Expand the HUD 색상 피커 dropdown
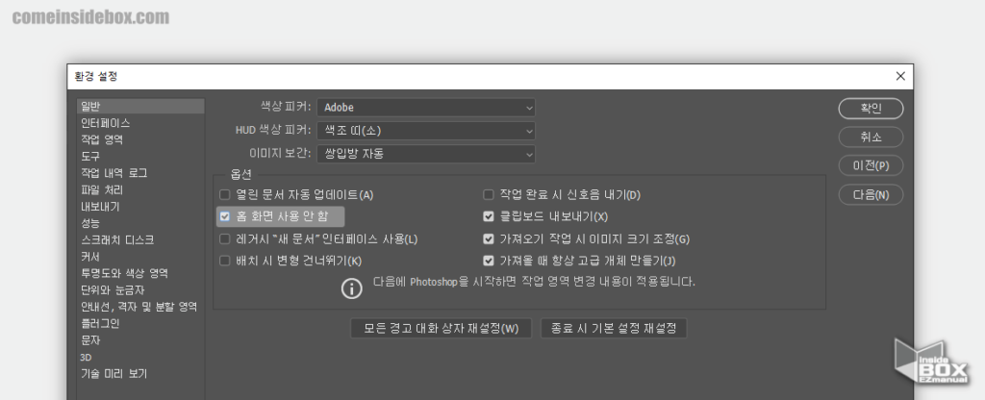The width and height of the screenshot is (985, 400). tap(426, 130)
